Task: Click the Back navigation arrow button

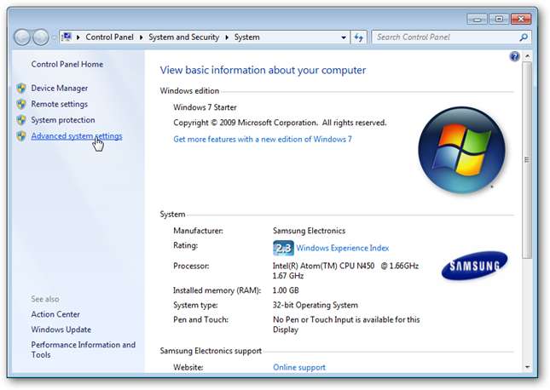Action: 23,37
